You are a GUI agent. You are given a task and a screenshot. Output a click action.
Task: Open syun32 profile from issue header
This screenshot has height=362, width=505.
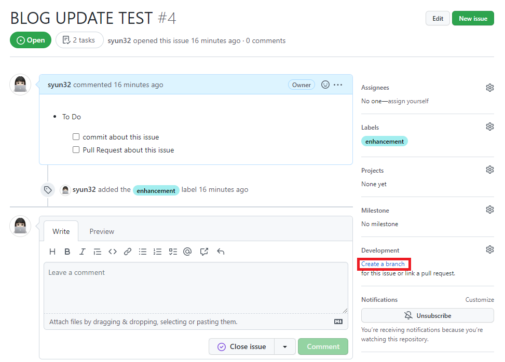pos(119,40)
